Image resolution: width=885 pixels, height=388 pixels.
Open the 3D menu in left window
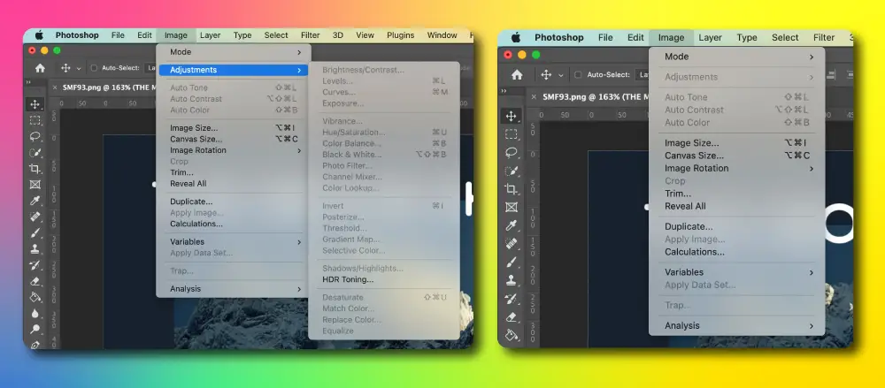pyautogui.click(x=337, y=35)
